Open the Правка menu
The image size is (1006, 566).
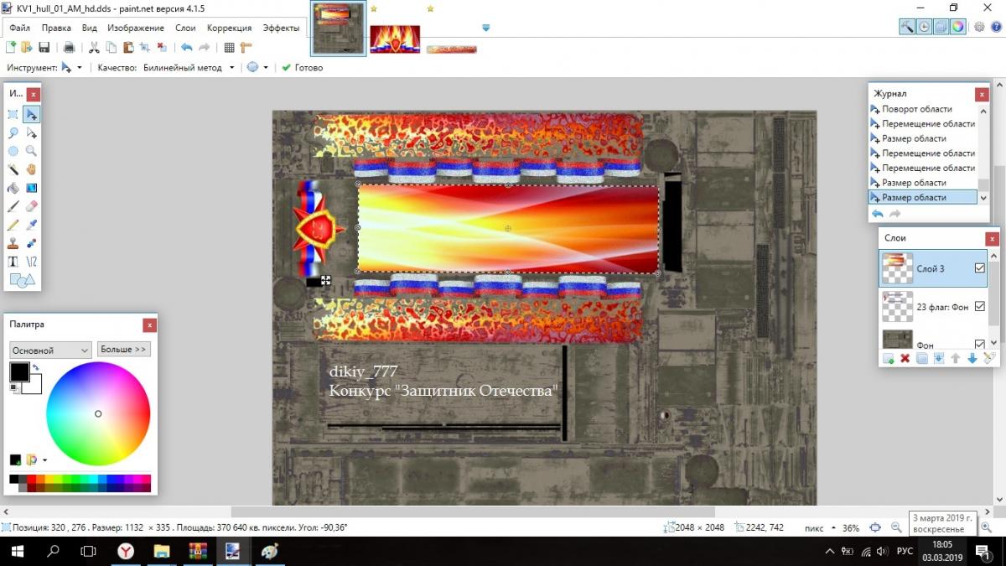point(56,28)
